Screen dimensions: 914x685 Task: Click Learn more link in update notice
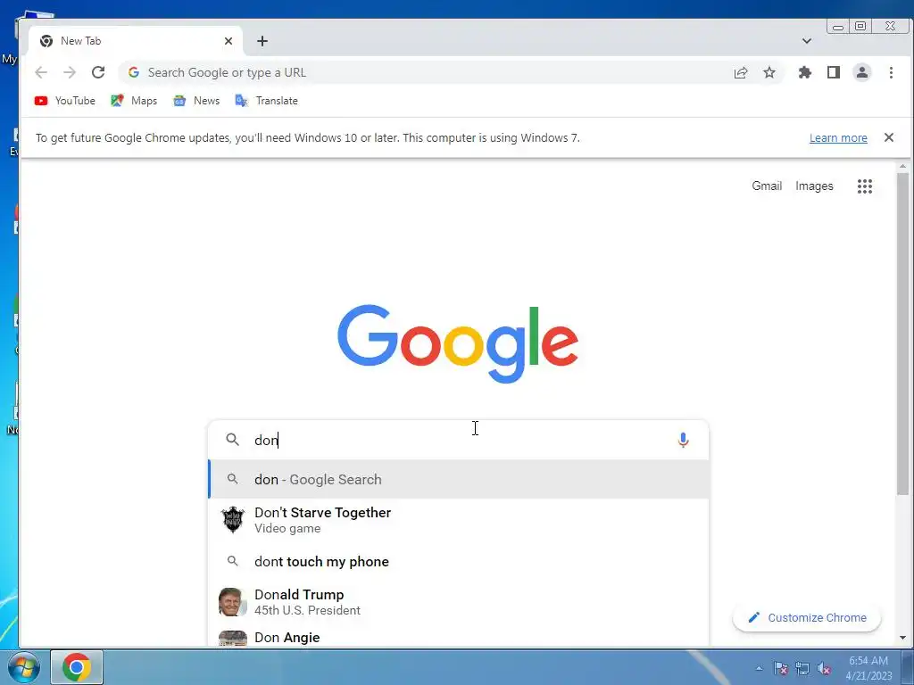pyautogui.click(x=838, y=138)
